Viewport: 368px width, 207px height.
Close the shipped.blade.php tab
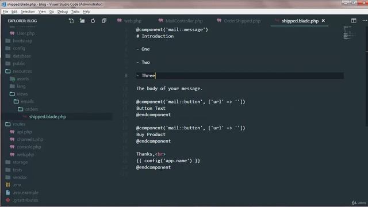[323, 21]
